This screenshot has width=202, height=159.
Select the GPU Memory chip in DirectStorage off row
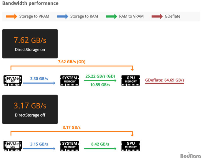tap(130, 146)
